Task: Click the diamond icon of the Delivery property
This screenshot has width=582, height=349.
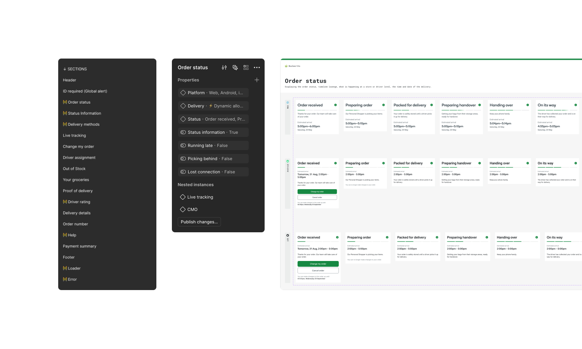Action: pos(183,106)
